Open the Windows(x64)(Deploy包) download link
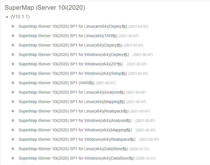The image size is (210, 165). tap(74, 55)
